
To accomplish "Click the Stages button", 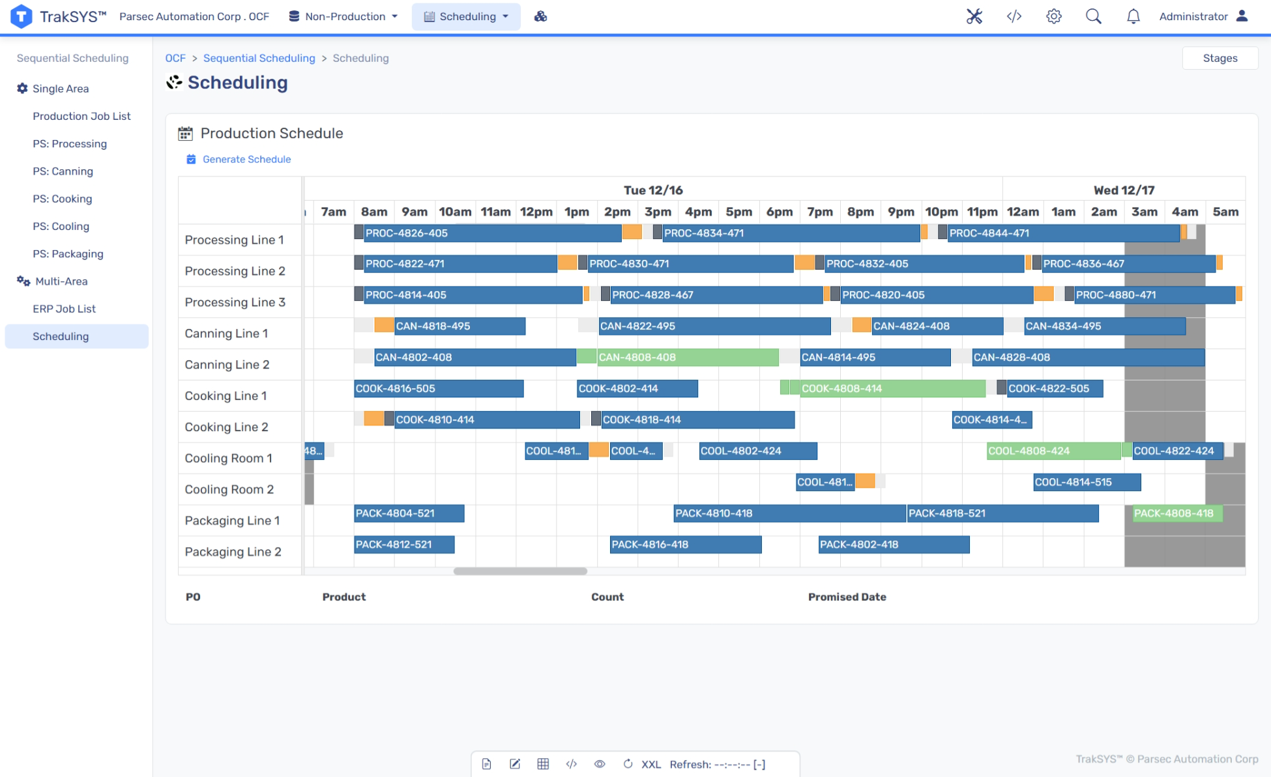I will (x=1220, y=58).
